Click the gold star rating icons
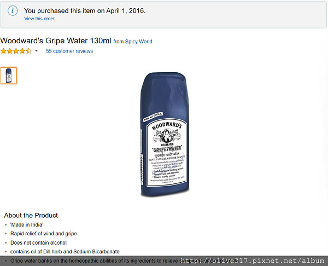The width and height of the screenshot is (328, 266). (x=16, y=51)
